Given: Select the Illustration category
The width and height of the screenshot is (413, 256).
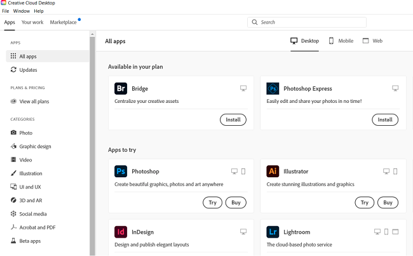Looking at the screenshot, I should pos(30,173).
